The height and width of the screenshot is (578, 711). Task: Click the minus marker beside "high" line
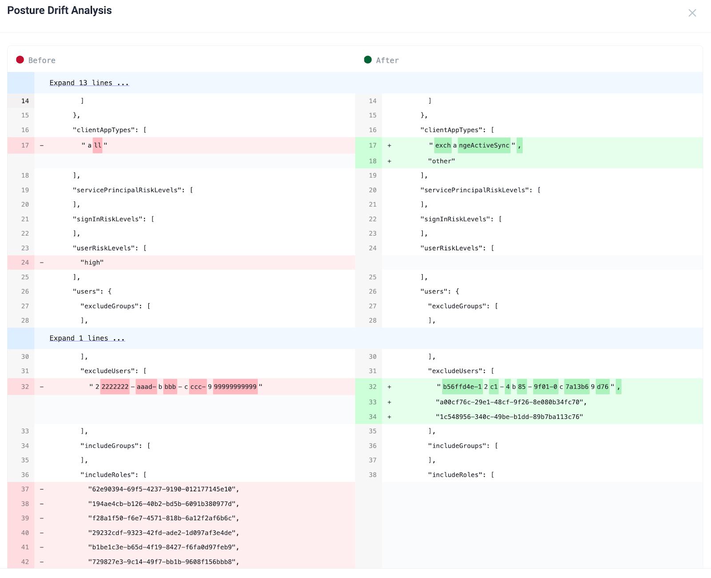pyautogui.click(x=42, y=262)
